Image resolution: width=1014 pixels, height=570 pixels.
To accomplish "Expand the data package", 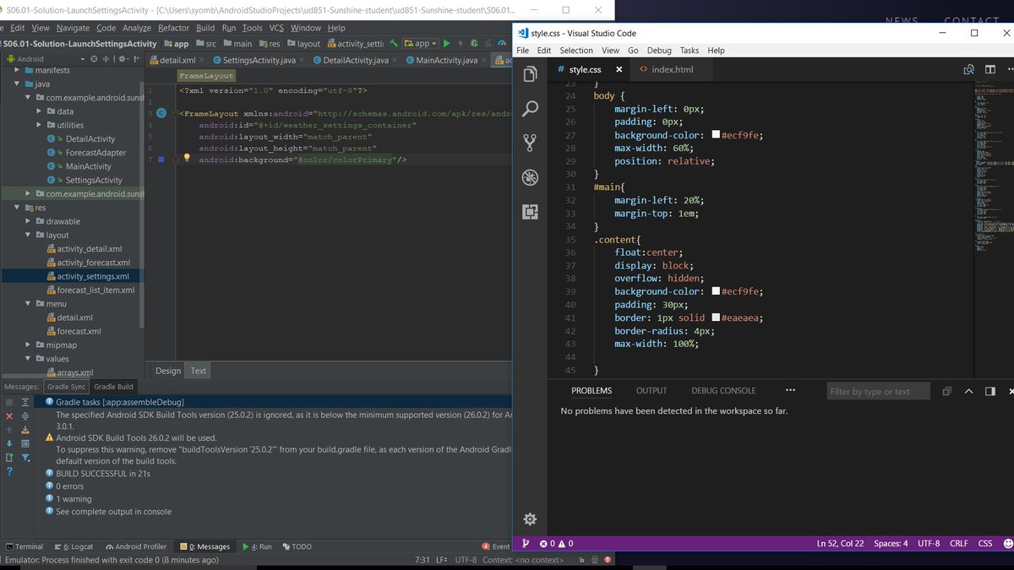I will (x=39, y=111).
